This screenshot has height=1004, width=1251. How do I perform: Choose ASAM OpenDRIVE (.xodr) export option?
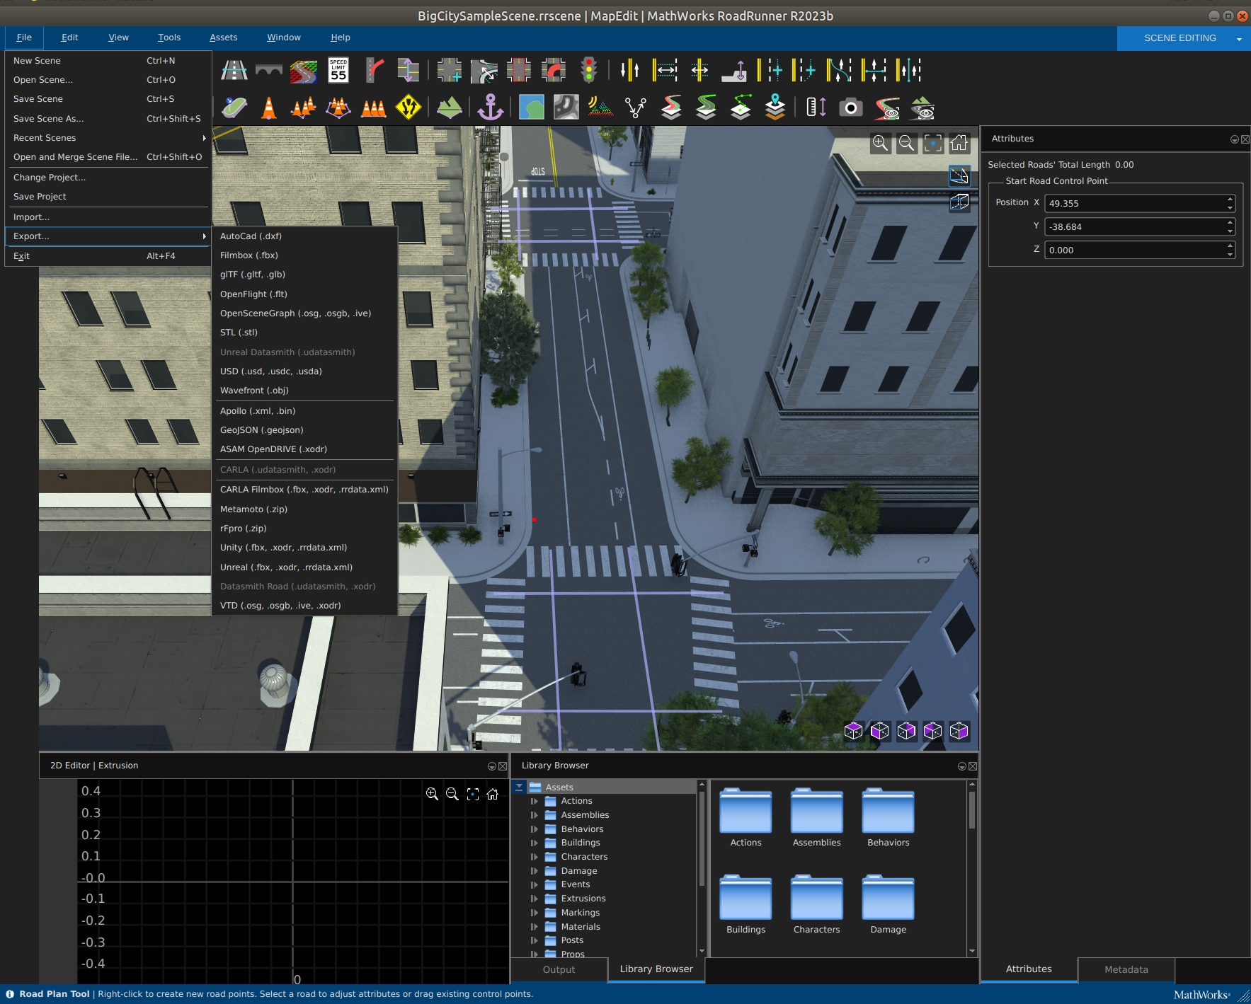tap(273, 449)
